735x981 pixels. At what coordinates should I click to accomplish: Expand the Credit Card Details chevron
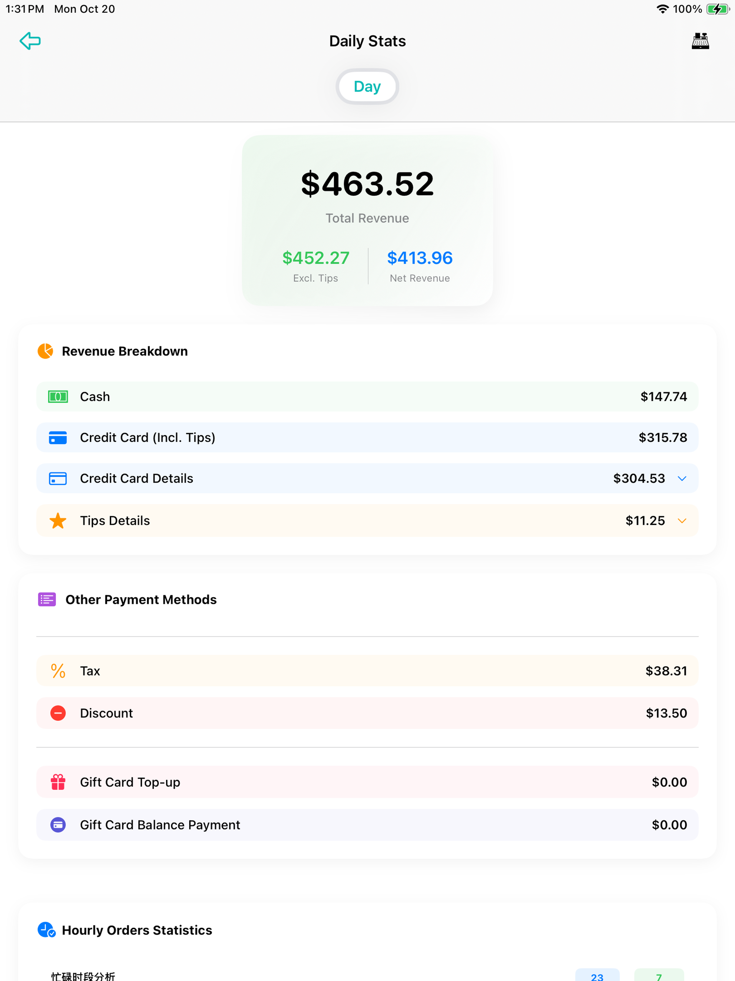682,478
